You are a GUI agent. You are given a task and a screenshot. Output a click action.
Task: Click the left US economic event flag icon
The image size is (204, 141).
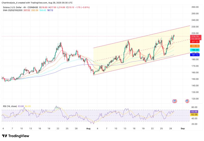click(x=175, y=101)
